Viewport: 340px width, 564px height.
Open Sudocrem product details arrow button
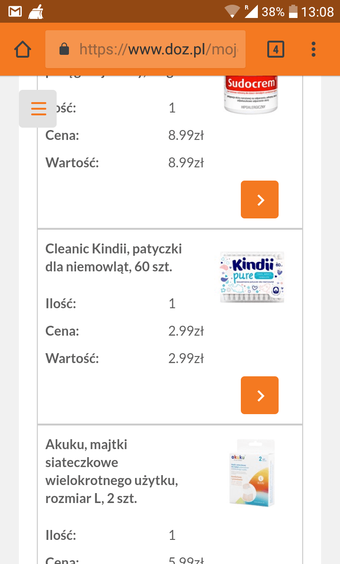tap(260, 200)
